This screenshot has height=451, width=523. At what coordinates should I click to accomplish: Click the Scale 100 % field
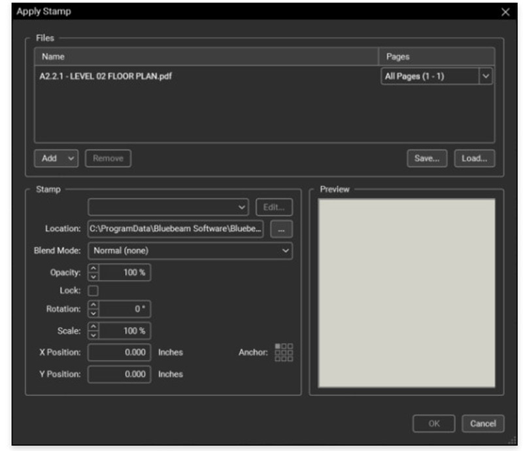pyautogui.click(x=125, y=331)
